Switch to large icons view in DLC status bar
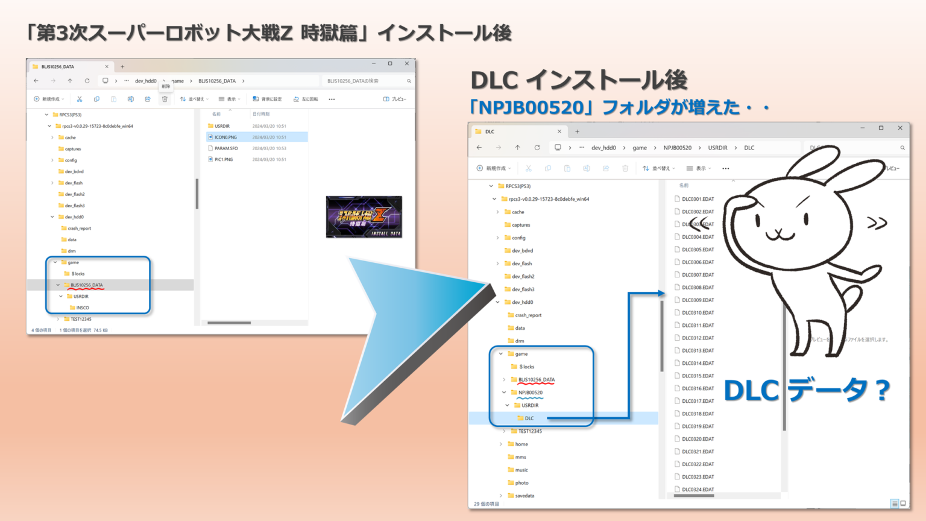 tap(903, 504)
